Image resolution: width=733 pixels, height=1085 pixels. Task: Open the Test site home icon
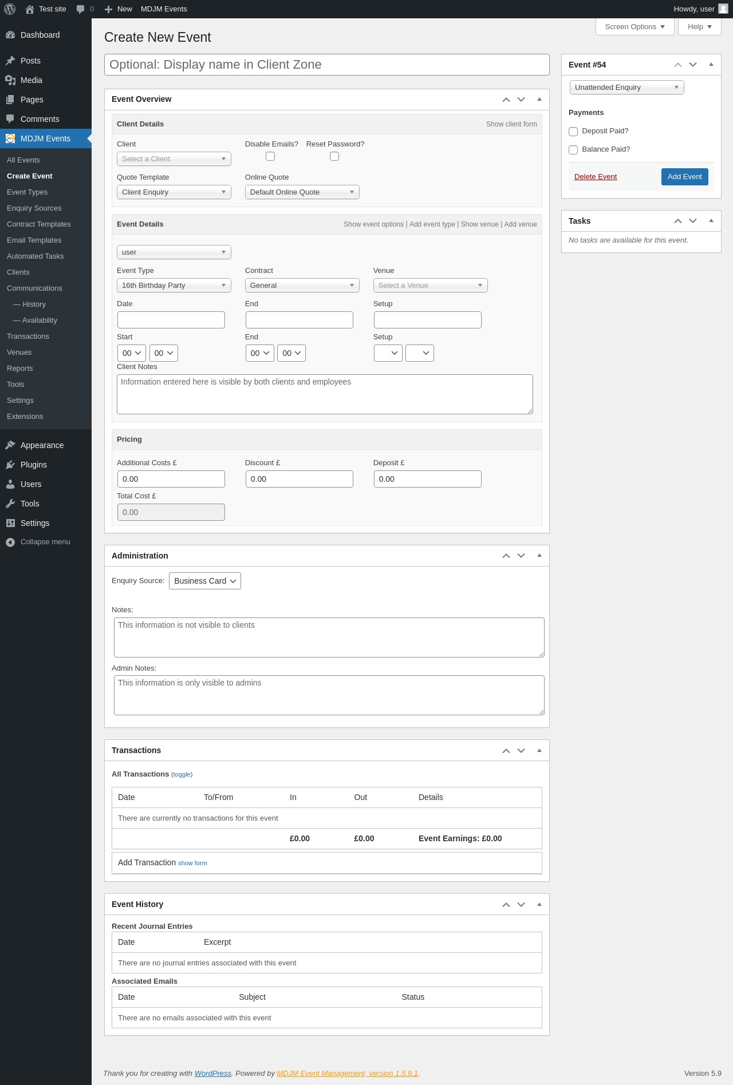tap(30, 9)
